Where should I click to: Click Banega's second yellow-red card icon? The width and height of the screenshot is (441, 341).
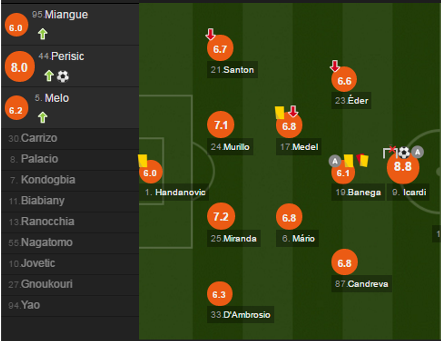coord(362,160)
